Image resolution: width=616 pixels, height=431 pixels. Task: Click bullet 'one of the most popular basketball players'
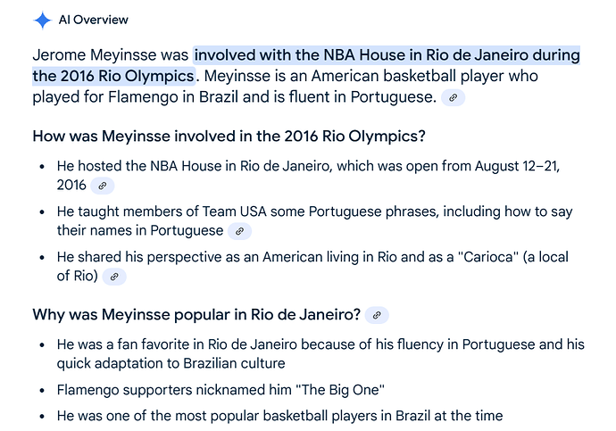click(279, 416)
